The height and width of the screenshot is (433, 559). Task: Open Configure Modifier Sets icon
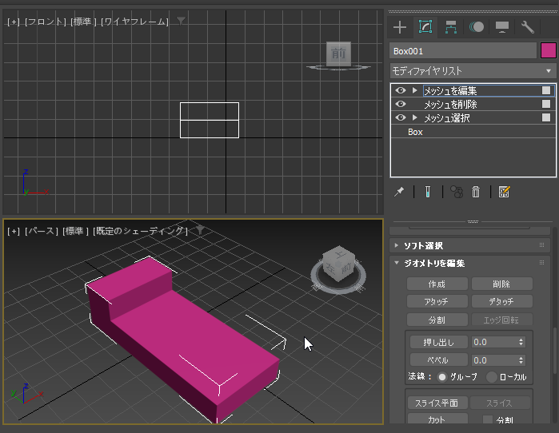pyautogui.click(x=504, y=192)
